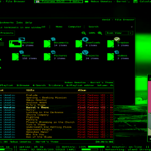
Task: Click the 158 items label under Music
Action: pos(29,59)
